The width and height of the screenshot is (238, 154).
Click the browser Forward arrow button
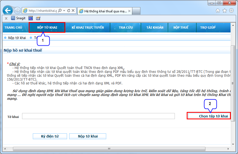click(17, 11)
